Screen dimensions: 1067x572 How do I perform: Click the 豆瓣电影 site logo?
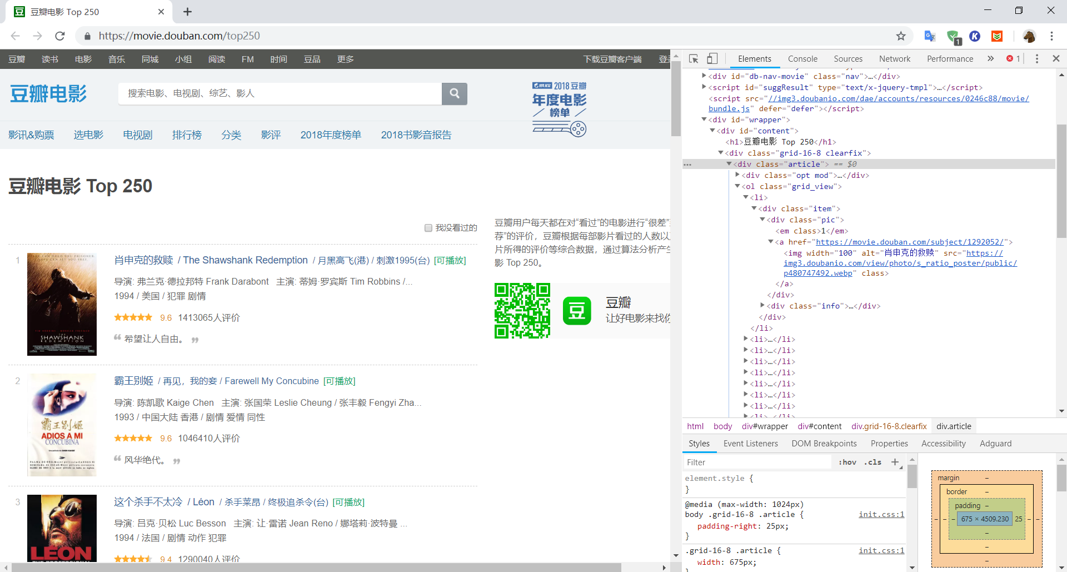tap(49, 94)
